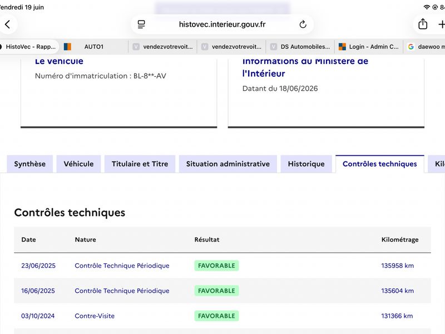The width and height of the screenshot is (445, 334).
Task: Click the Wi-Fi status icon
Action: point(426,7)
